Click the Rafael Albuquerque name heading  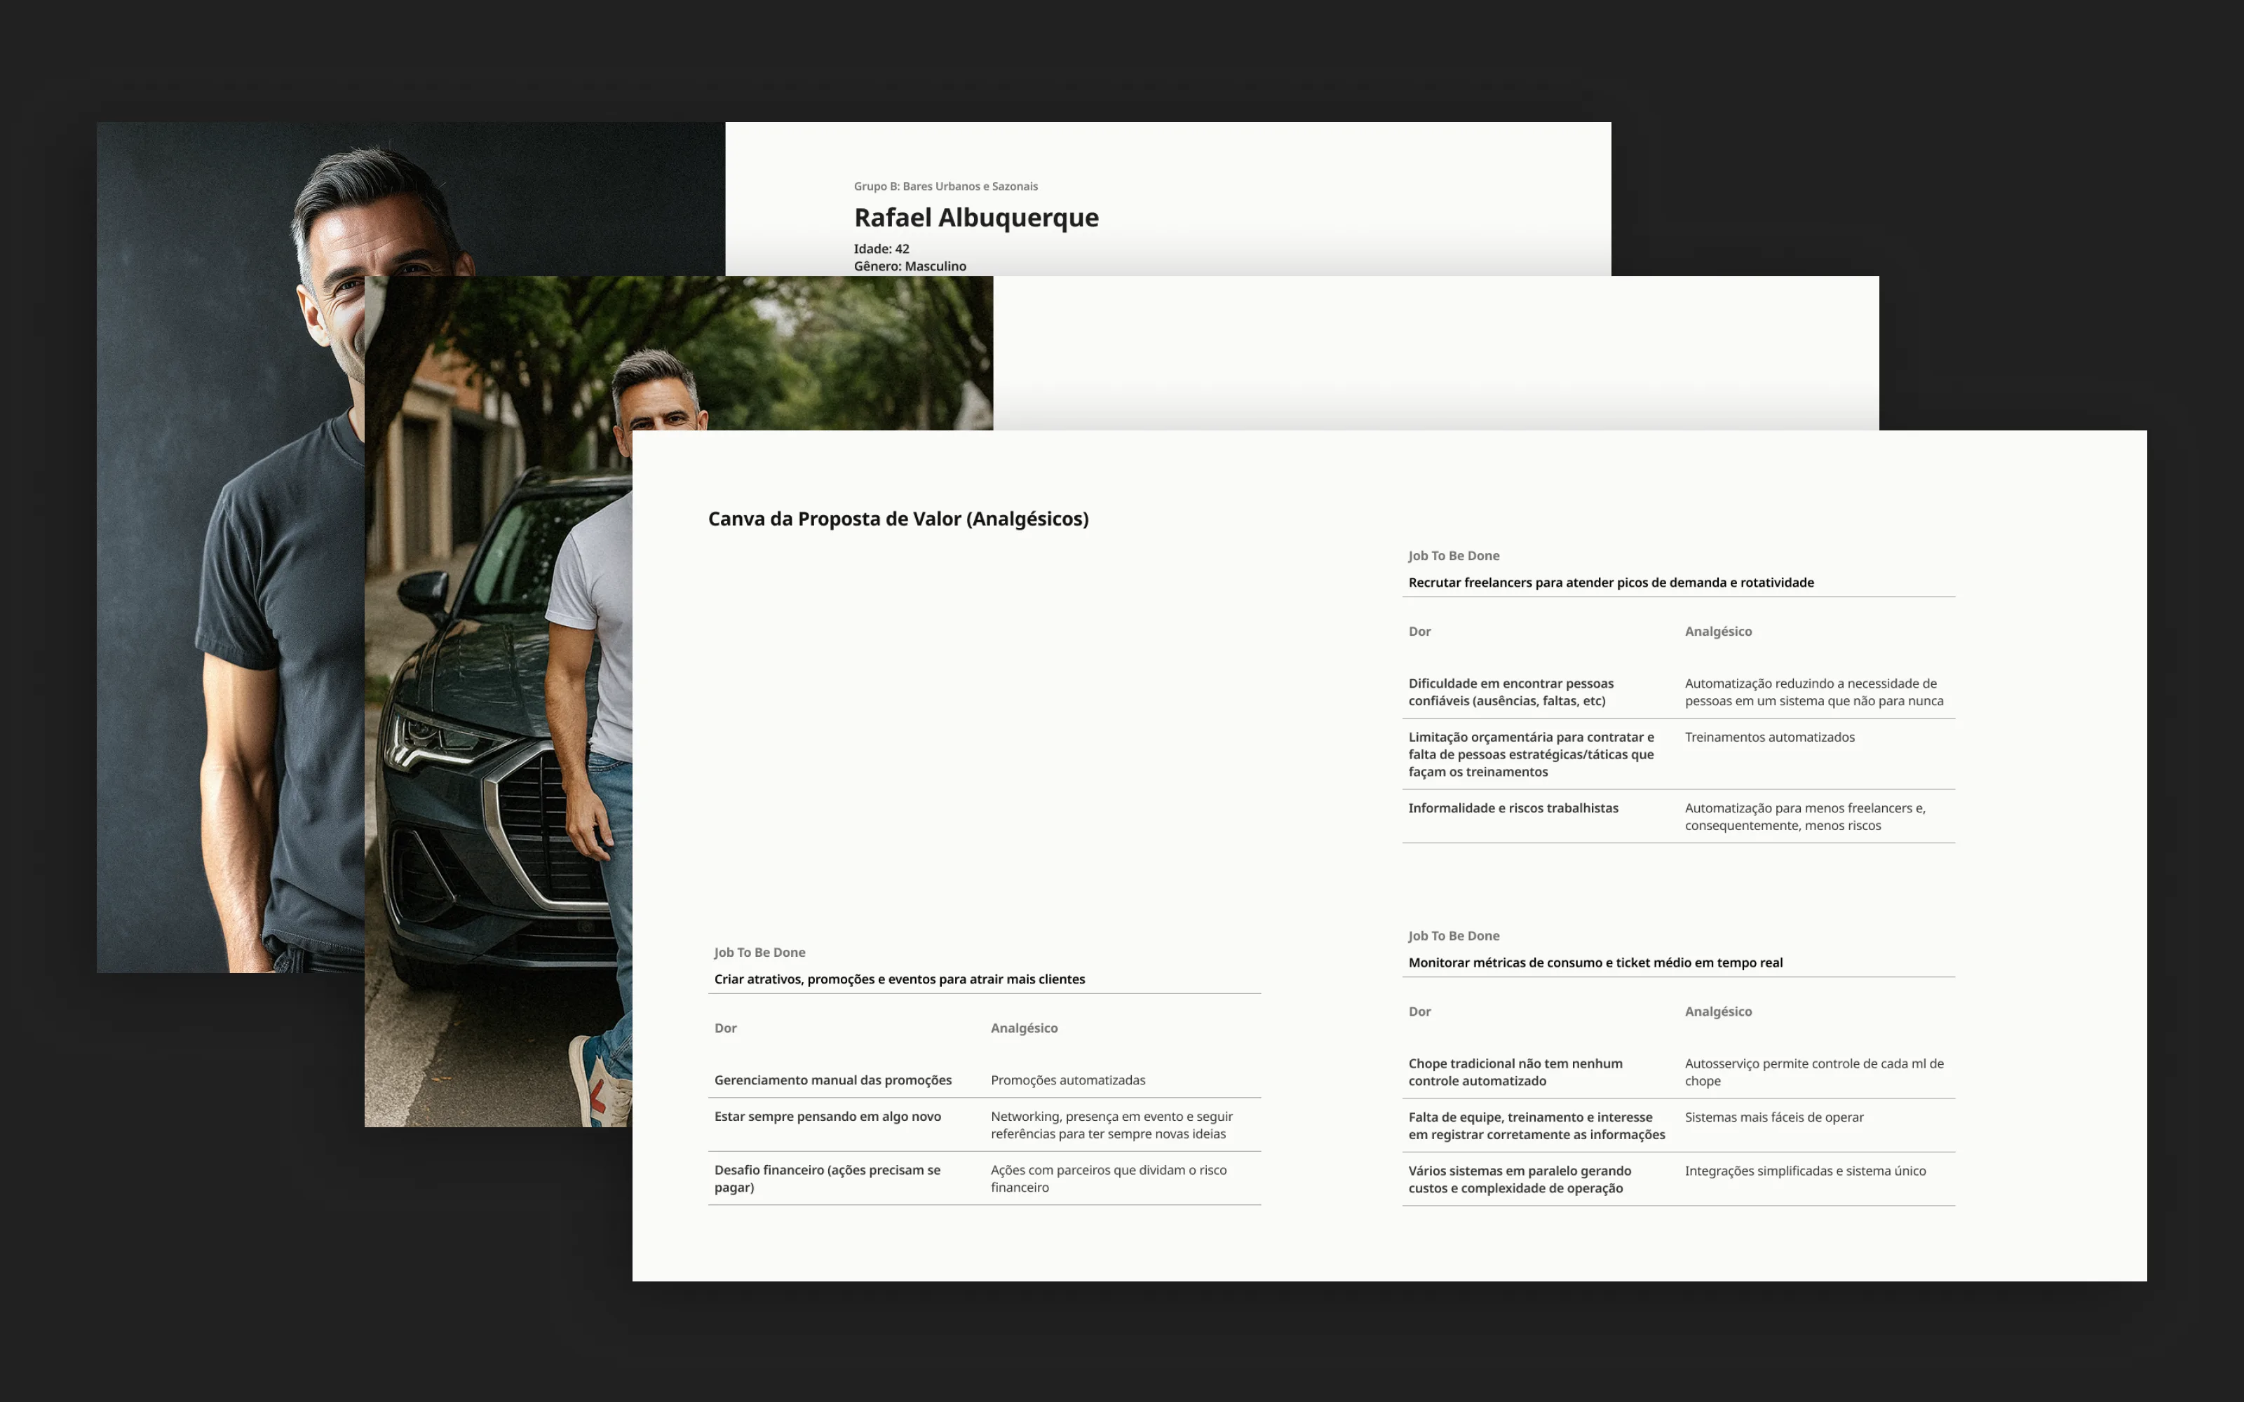pyautogui.click(x=975, y=218)
